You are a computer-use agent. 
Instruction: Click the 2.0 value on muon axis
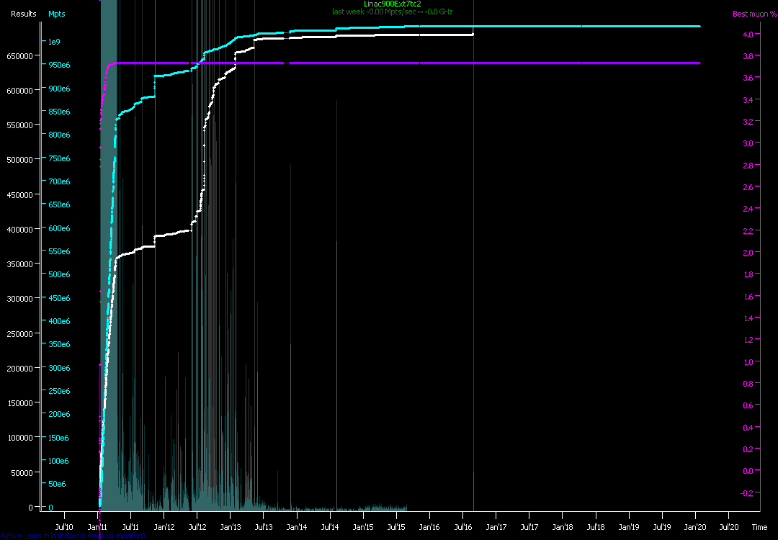pos(748,253)
